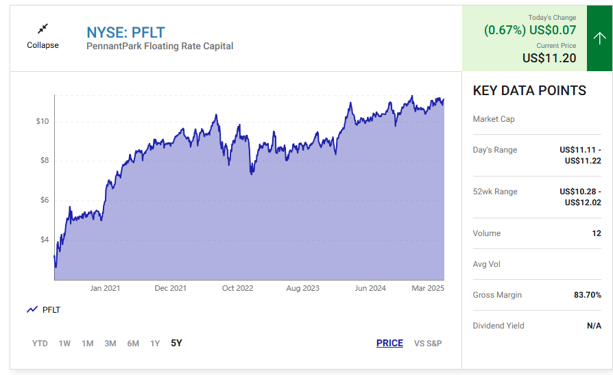613x375 pixels.
Task: Select the YTD time range
Action: 40,344
